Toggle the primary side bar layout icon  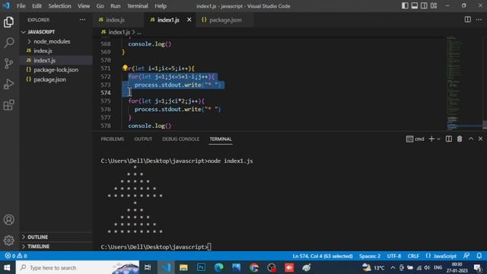point(405,5)
